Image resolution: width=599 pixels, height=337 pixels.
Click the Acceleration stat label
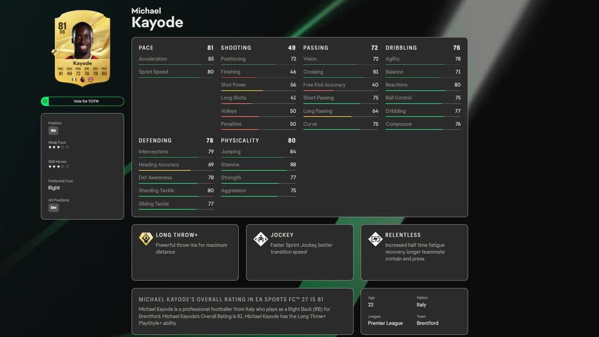tap(153, 59)
